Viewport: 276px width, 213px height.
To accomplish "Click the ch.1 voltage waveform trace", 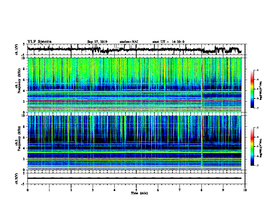I will 134,49.
